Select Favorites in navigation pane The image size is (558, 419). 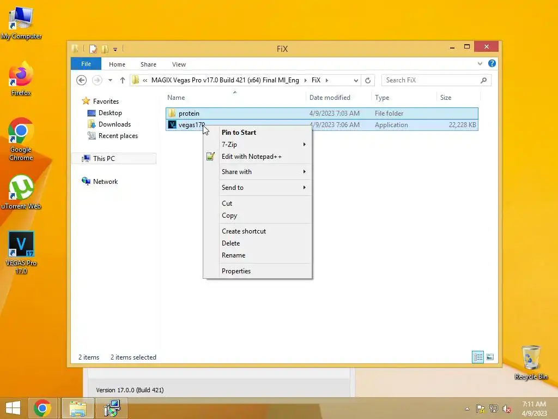tap(106, 101)
